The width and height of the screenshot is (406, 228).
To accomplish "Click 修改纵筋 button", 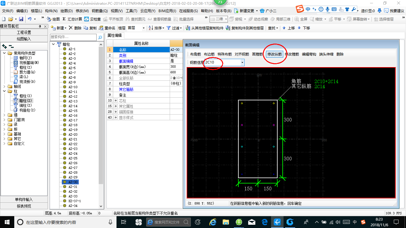I will (275, 54).
